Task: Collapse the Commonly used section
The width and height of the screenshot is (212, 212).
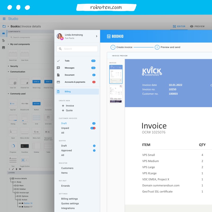Action: pos(8,94)
